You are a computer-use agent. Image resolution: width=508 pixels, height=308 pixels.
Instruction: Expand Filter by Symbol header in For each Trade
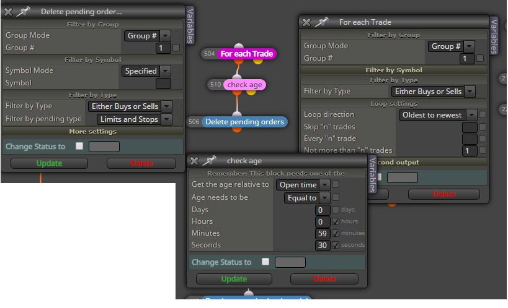point(394,70)
